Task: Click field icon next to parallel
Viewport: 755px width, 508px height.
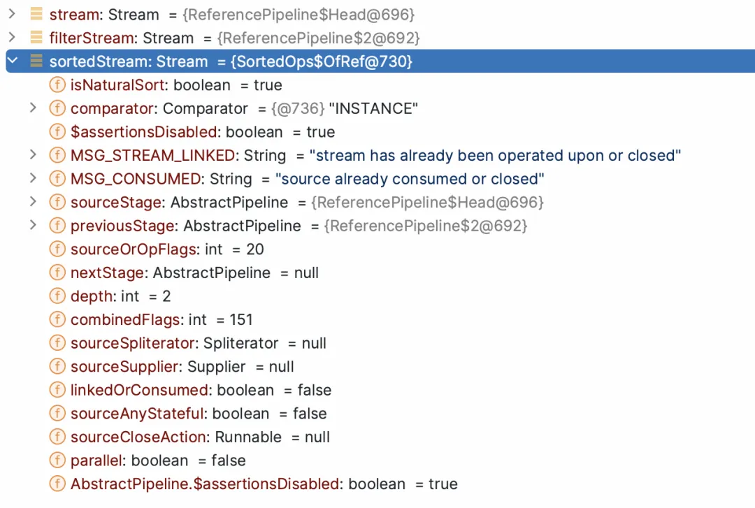Action: 57,460
